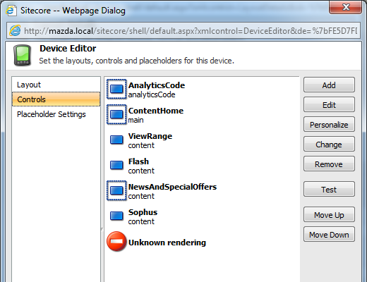
Task: Select the ContentHome rendering name
Action: click(x=156, y=111)
